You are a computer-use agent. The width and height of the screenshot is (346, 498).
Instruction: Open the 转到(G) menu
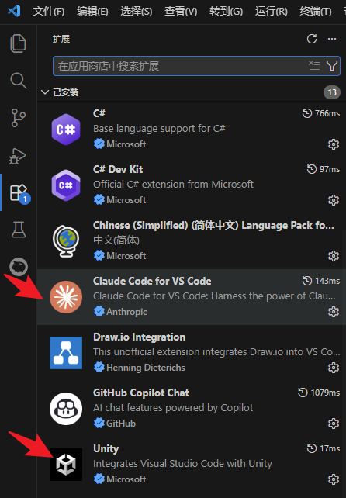(226, 12)
